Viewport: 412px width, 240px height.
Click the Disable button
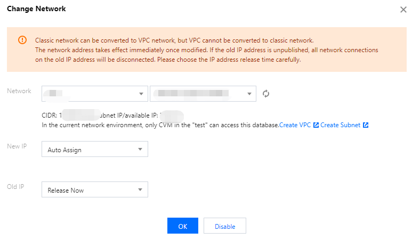[225, 226]
